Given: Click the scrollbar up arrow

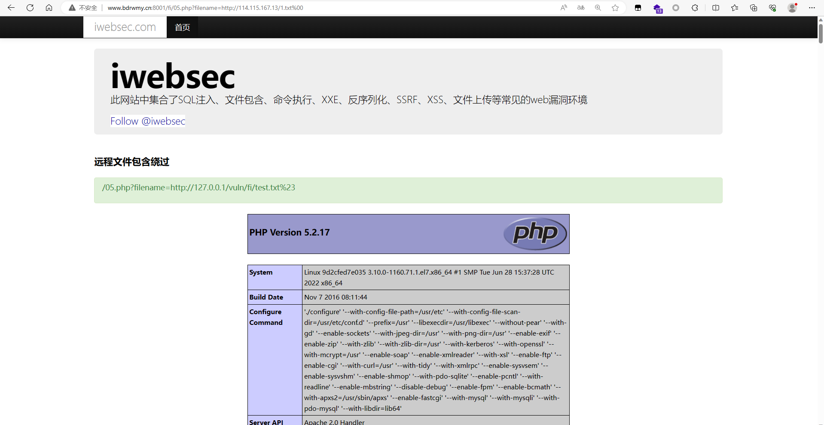Looking at the screenshot, I should [821, 20].
